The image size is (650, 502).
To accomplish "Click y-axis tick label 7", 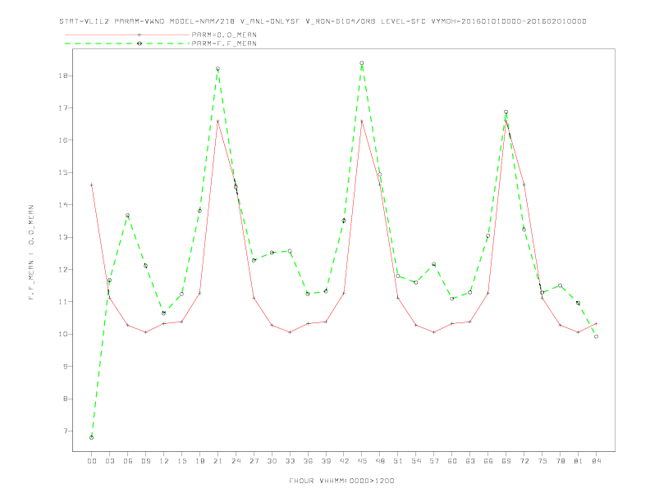I will tap(66, 431).
